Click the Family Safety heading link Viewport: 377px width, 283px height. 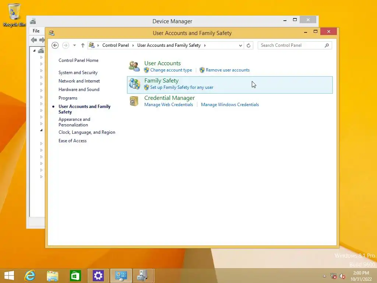point(161,80)
